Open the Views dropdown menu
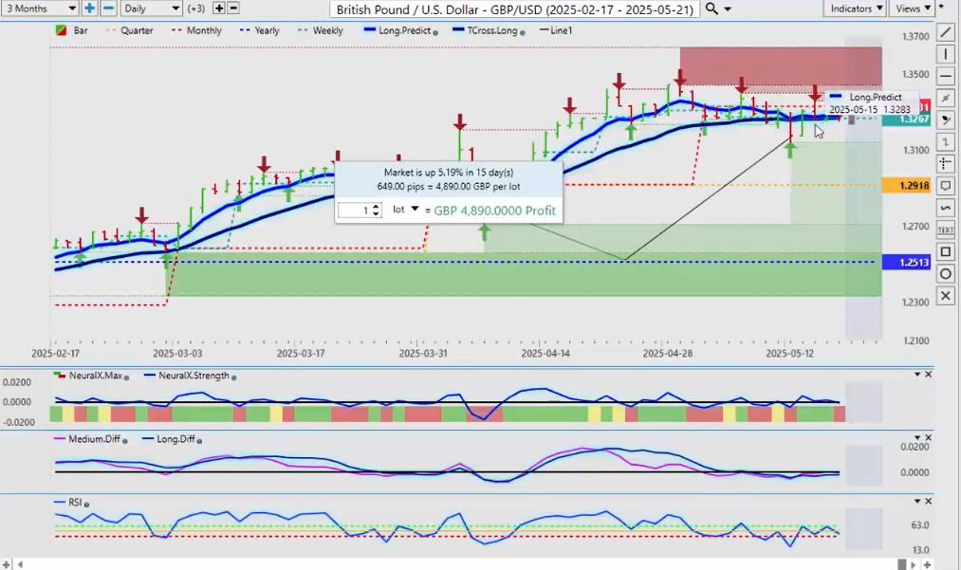The image size is (961, 570). [912, 9]
